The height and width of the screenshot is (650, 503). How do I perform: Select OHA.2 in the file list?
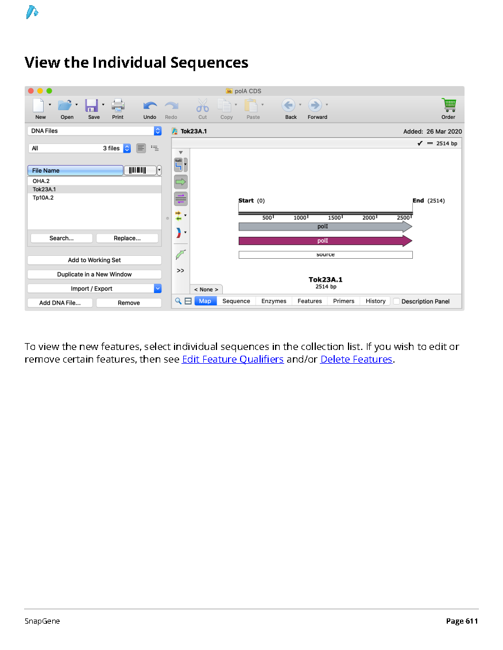point(95,181)
